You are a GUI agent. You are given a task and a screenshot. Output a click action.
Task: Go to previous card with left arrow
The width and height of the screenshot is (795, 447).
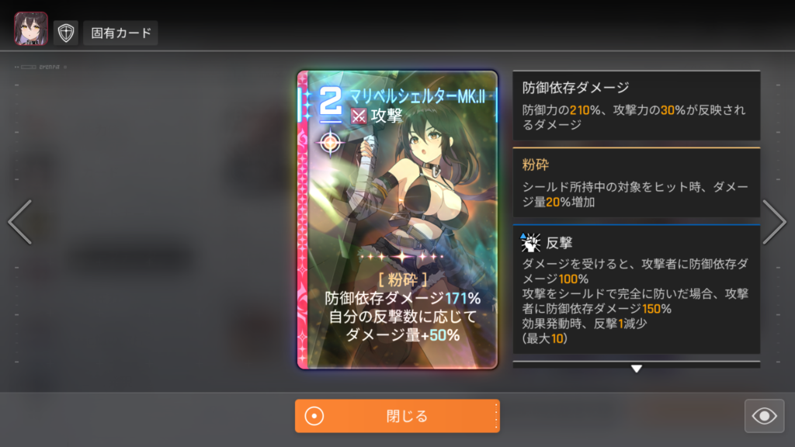(20, 222)
